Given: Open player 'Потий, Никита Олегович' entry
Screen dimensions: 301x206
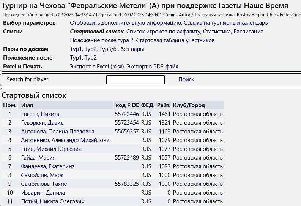Looking at the screenshot, I should 53,201.
